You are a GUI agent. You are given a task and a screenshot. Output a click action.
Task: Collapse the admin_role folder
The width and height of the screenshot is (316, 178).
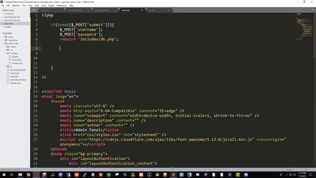[3, 44]
